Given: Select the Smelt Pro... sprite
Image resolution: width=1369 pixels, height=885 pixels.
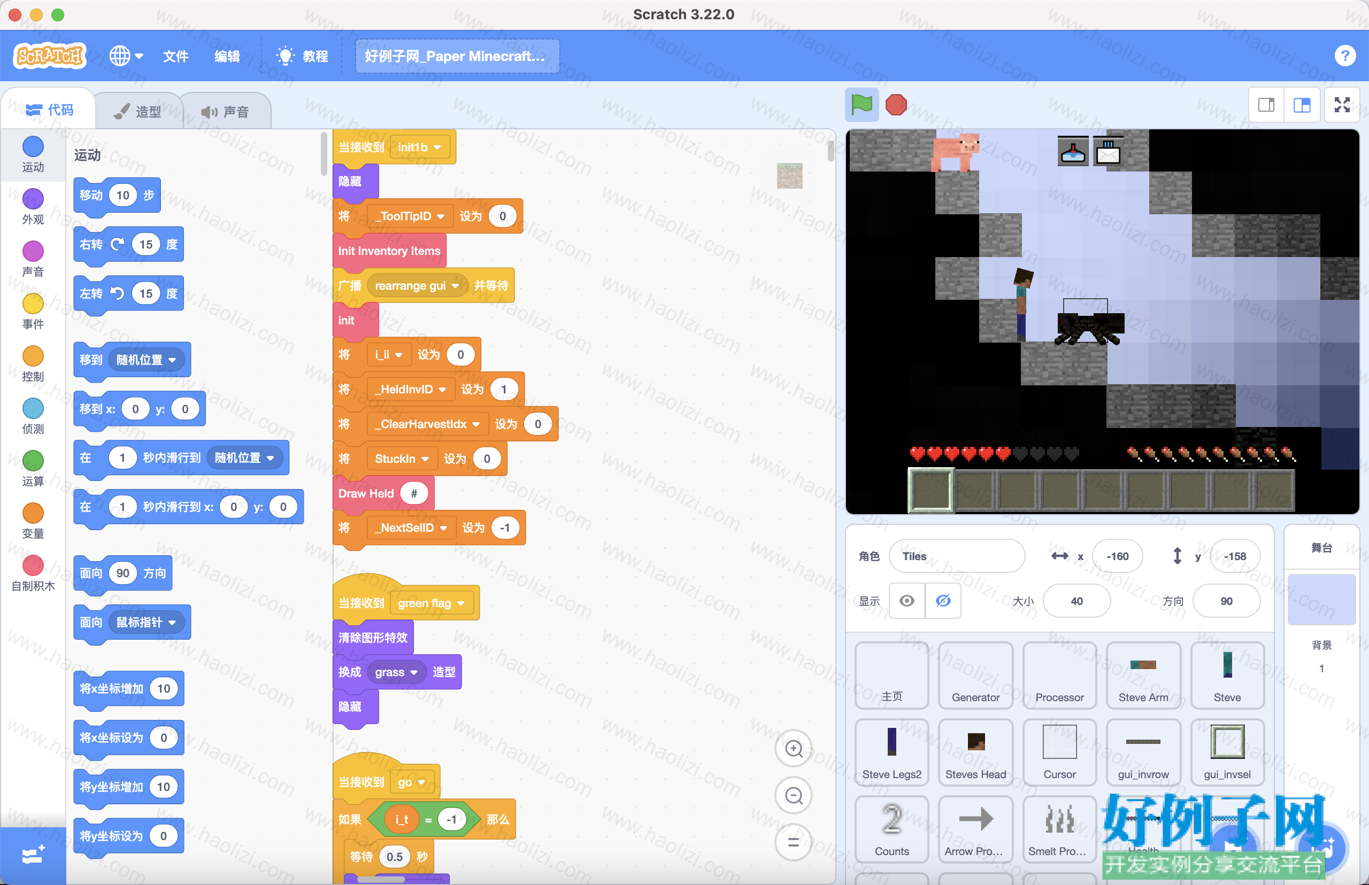Looking at the screenshot, I should pos(1059,829).
